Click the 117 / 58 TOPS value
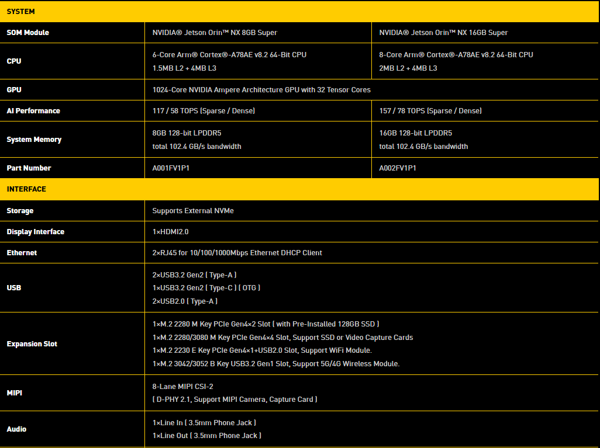The height and width of the screenshot is (448, 600). coord(204,111)
